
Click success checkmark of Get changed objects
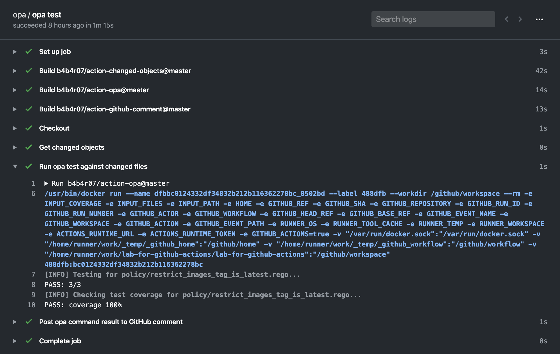(29, 147)
